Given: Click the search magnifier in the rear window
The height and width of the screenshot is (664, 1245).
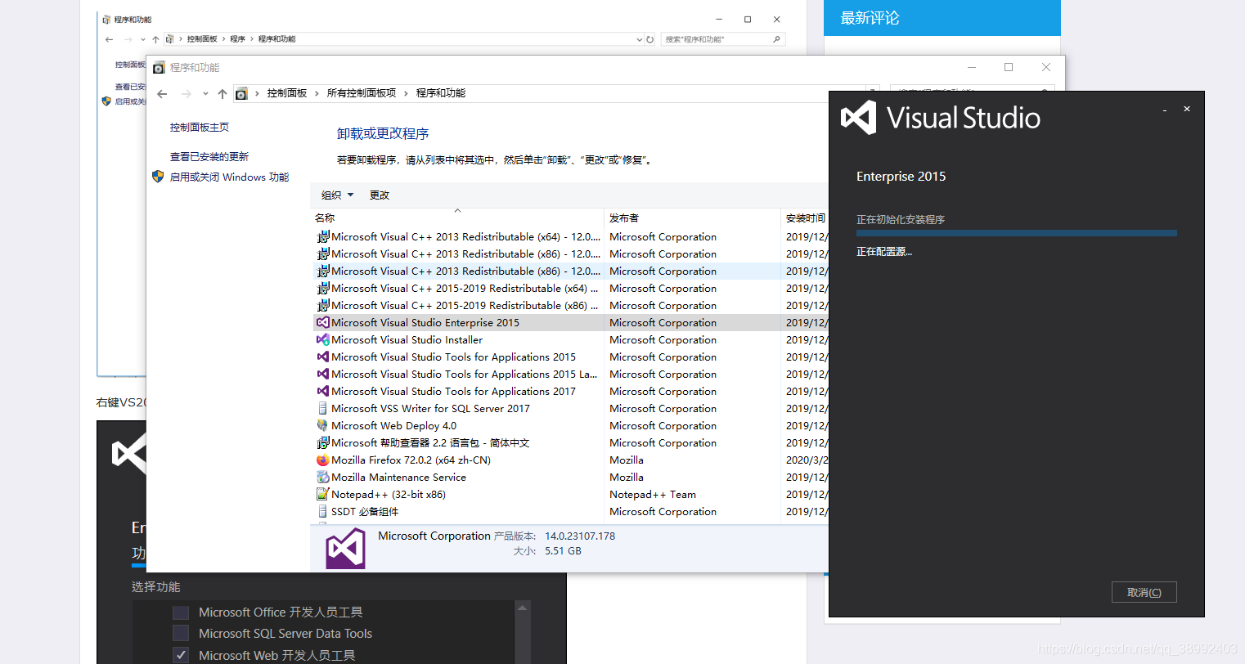Looking at the screenshot, I should [776, 39].
